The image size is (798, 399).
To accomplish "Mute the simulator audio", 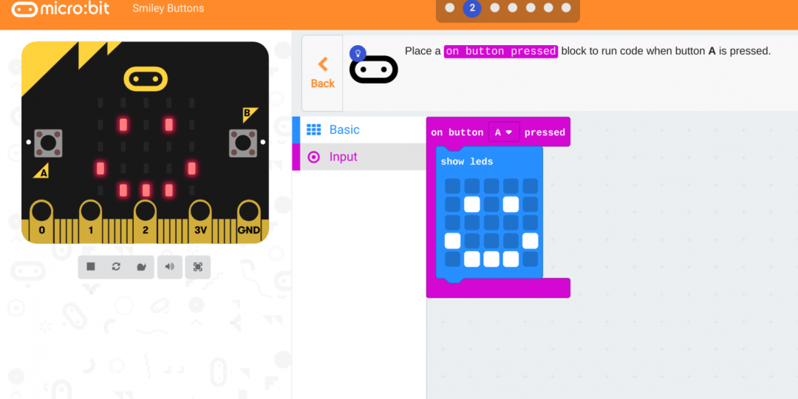I will [x=169, y=267].
